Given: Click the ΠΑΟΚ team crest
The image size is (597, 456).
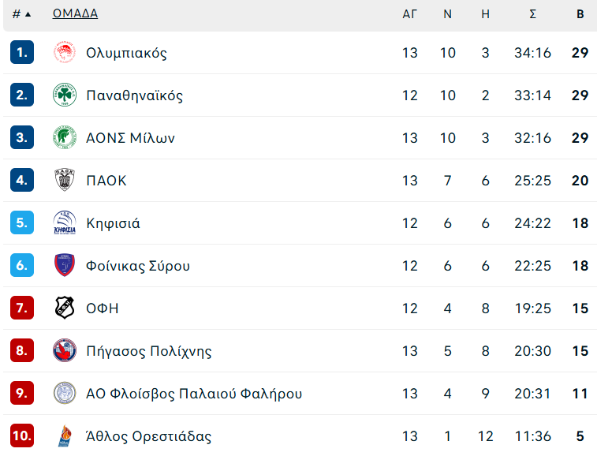Looking at the screenshot, I should click(64, 181).
